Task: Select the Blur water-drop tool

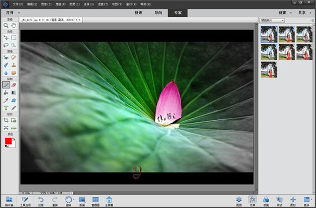Action: click(6, 73)
